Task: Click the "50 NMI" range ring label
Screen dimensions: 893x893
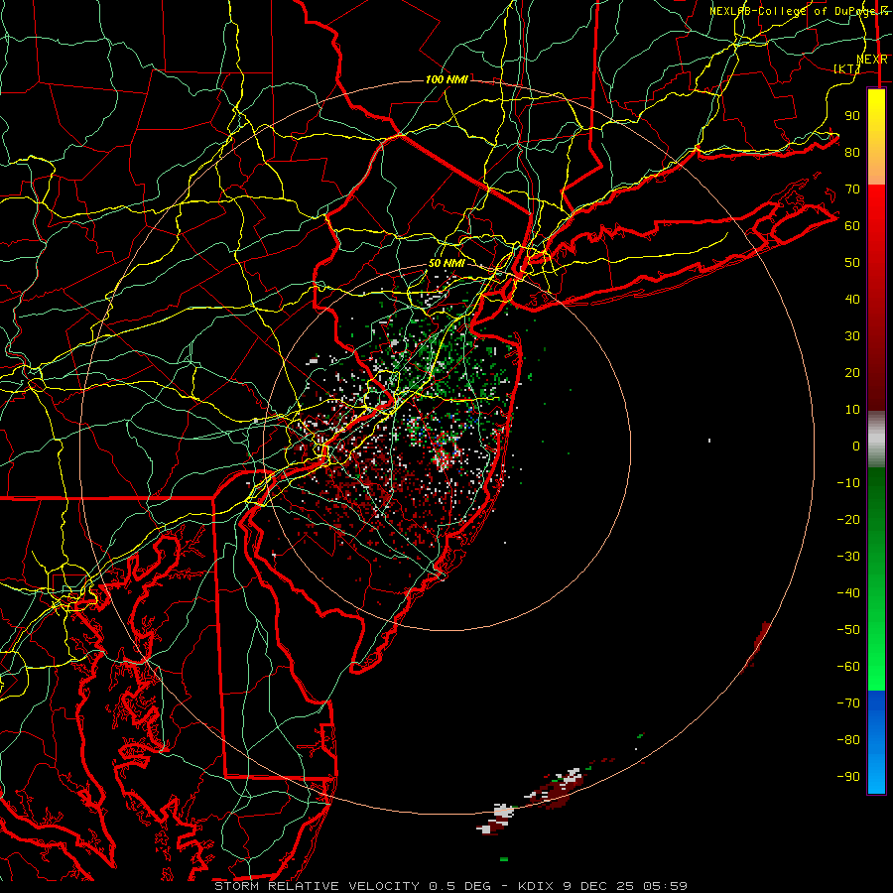Action: point(446,263)
